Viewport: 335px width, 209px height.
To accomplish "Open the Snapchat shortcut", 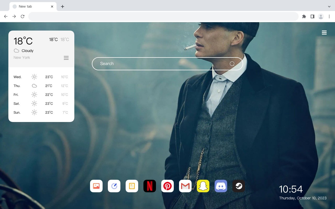I will click(x=203, y=186).
